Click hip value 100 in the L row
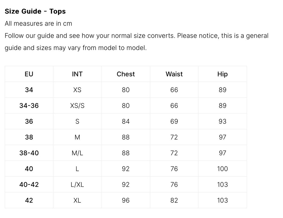The image size is (283, 218). [x=222, y=169]
